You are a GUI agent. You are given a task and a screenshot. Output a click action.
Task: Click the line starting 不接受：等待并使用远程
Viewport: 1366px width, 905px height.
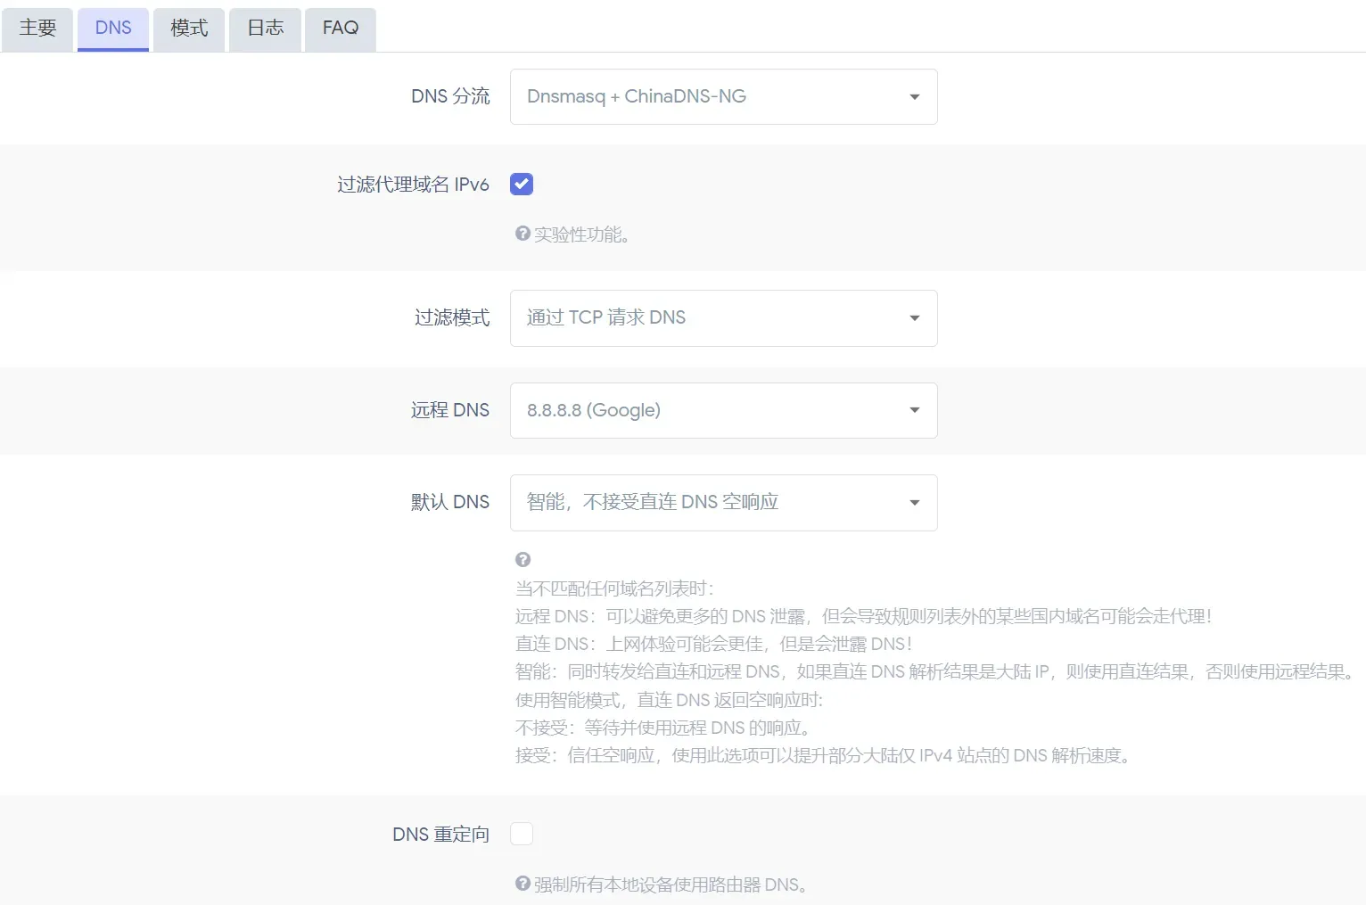(x=663, y=728)
